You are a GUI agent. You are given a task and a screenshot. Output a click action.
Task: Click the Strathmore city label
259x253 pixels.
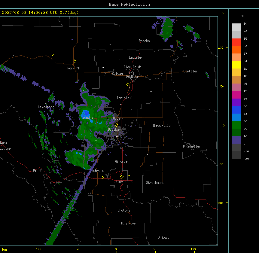coord(155,183)
